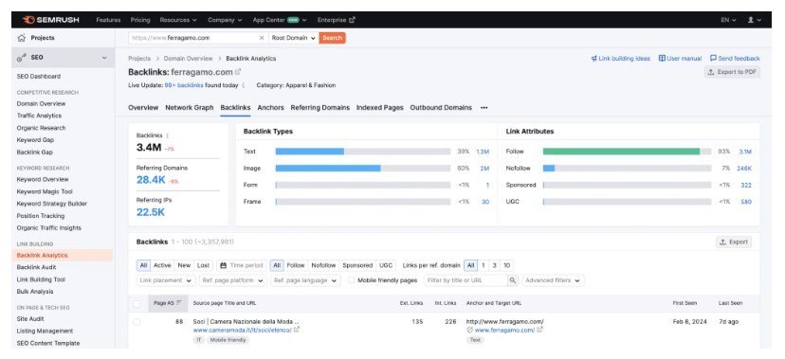Open the Link placement dropdown

click(166, 280)
